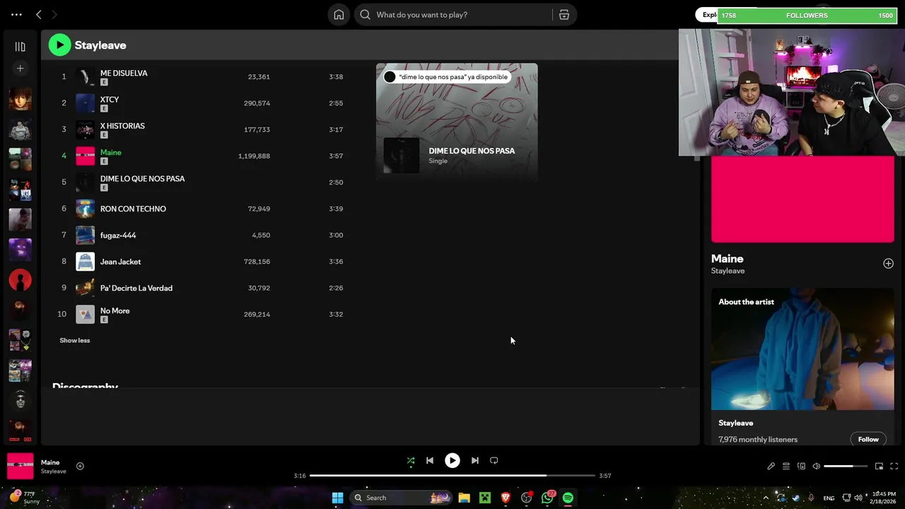This screenshot has height=509, width=905.
Task: Click the Spotify icon in the taskbar
Action: [x=568, y=498]
